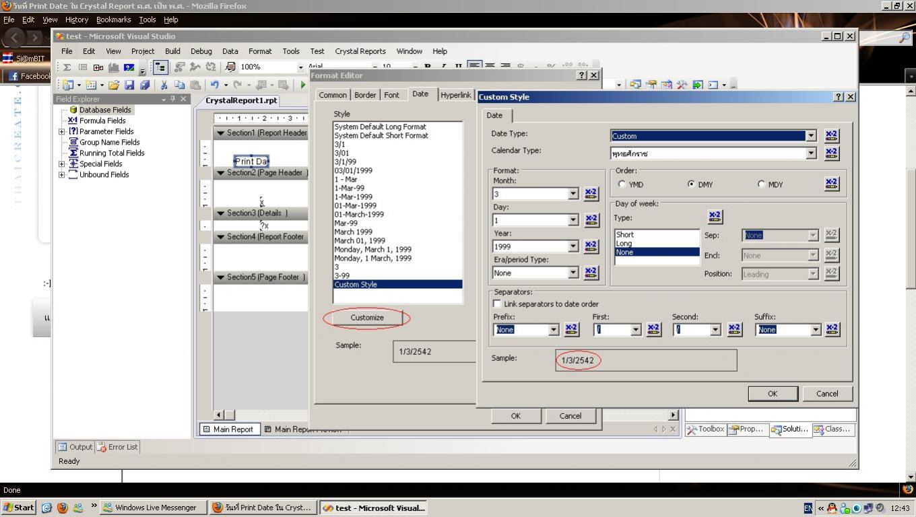Expand the Parameter Fields tree node
This screenshot has height=517, width=916.
click(62, 131)
